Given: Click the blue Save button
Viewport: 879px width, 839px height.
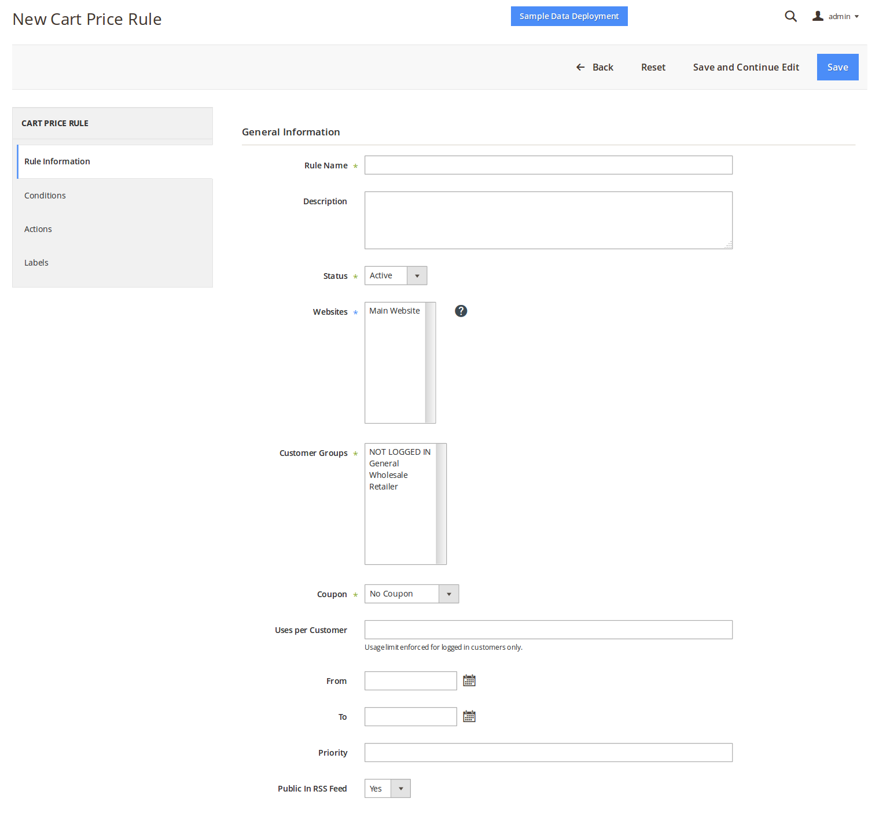Looking at the screenshot, I should [x=837, y=67].
